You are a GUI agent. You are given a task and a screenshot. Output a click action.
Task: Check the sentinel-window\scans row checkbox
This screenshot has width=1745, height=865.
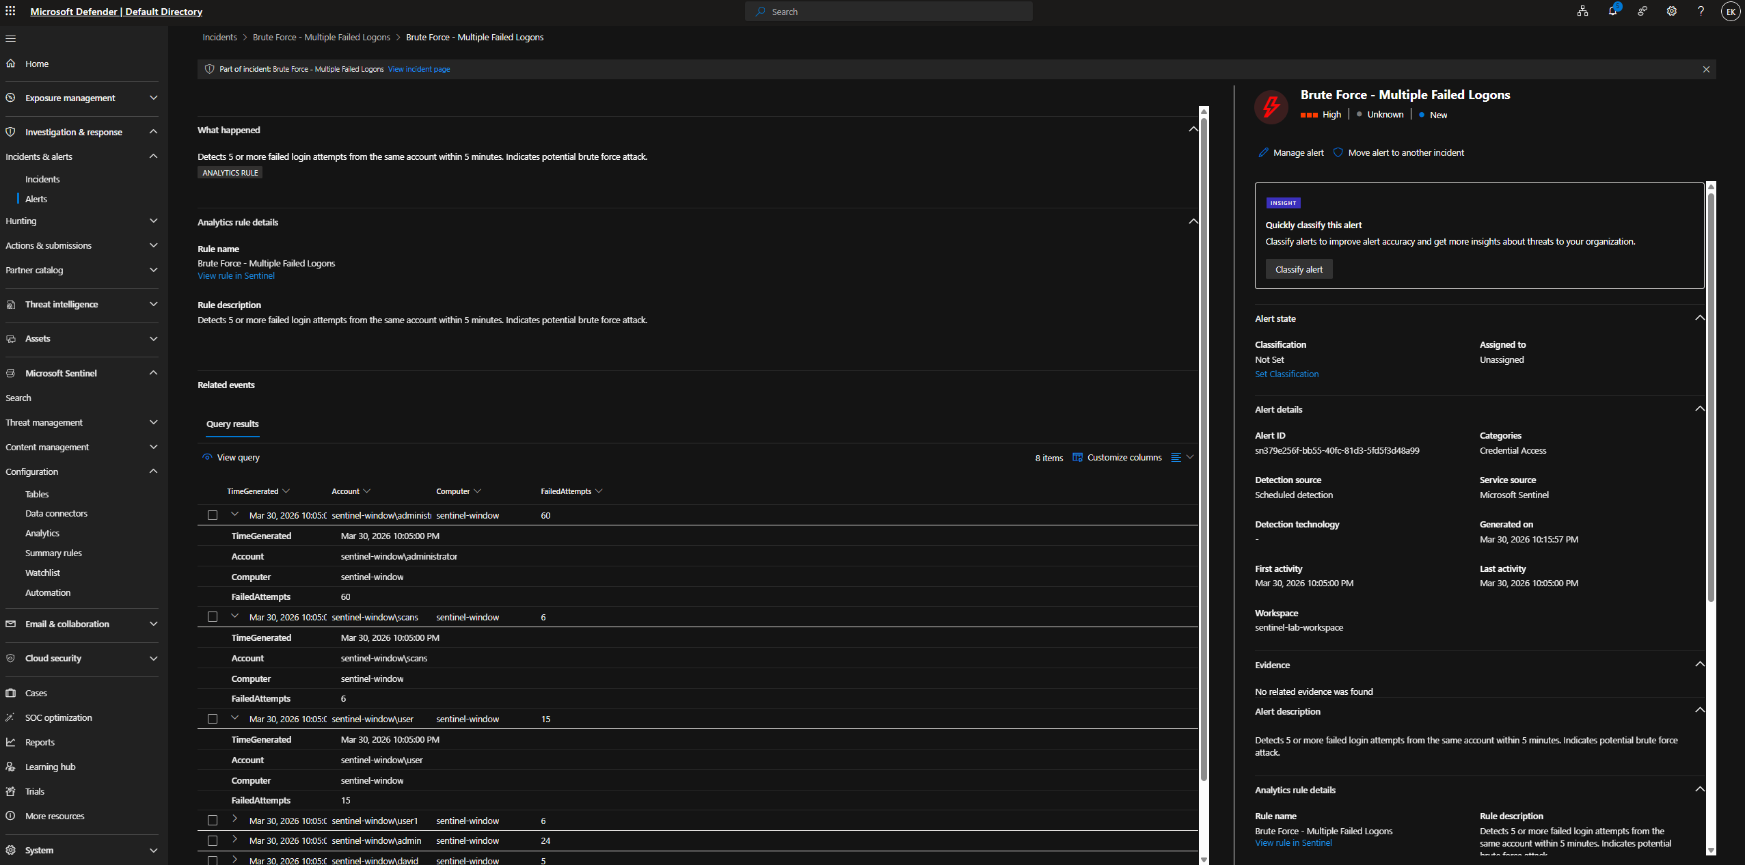213,617
